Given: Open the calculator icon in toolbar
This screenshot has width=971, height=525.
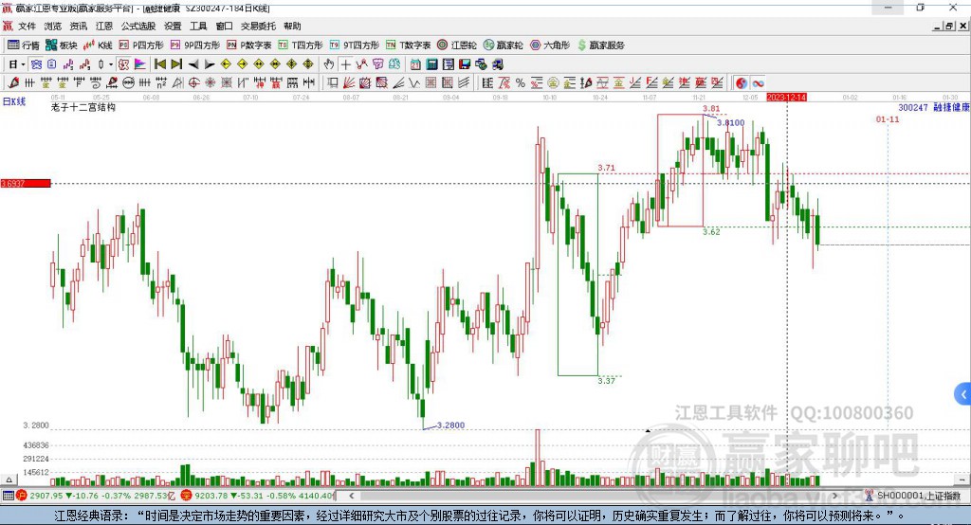Looking at the screenshot, I should 432,64.
